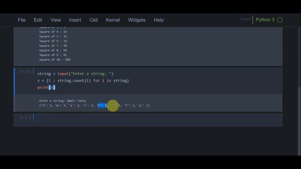
Task: Open the Help menu
Action: pyautogui.click(x=158, y=20)
